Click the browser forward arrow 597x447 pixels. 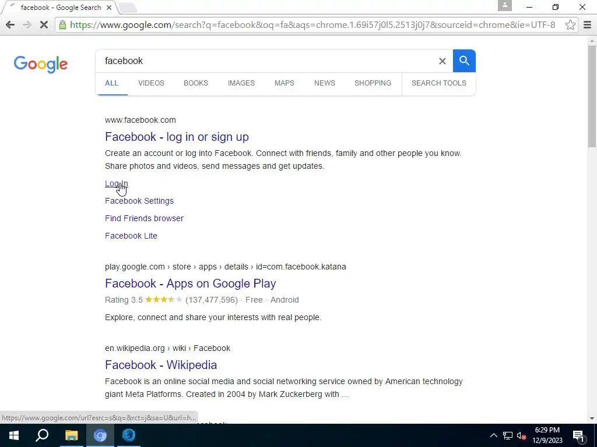[27, 25]
